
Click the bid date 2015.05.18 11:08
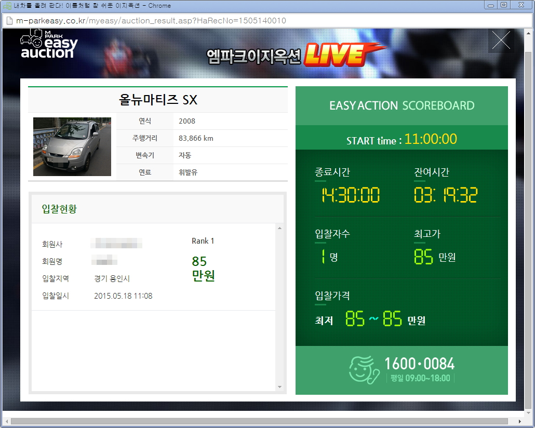[x=123, y=296]
